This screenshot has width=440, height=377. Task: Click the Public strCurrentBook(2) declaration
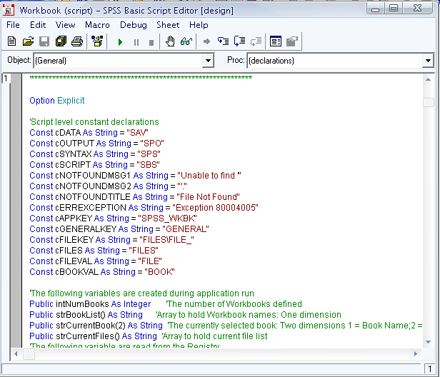tap(96, 326)
